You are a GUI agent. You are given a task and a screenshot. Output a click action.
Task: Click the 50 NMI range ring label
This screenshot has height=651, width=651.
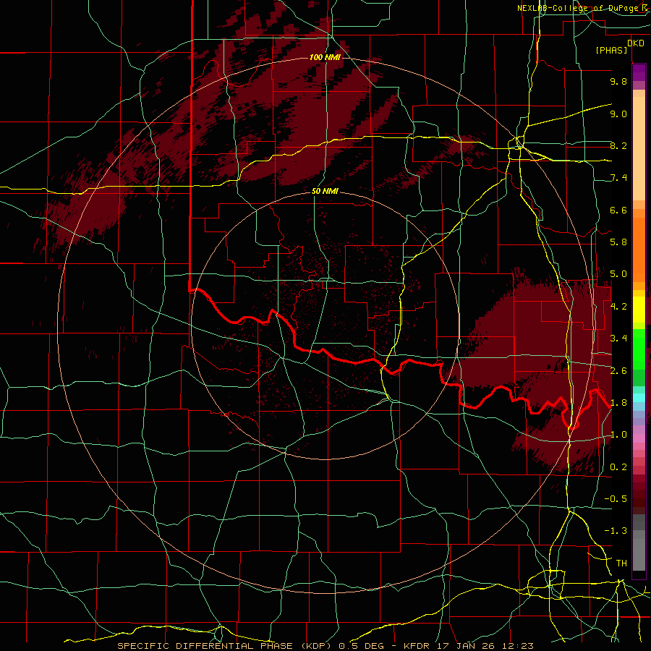click(x=325, y=191)
